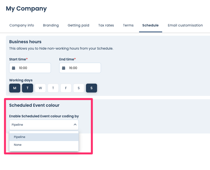Screen dimensions: 210x170
Task: Enable Wednesday as a working day
Action: (40, 88)
